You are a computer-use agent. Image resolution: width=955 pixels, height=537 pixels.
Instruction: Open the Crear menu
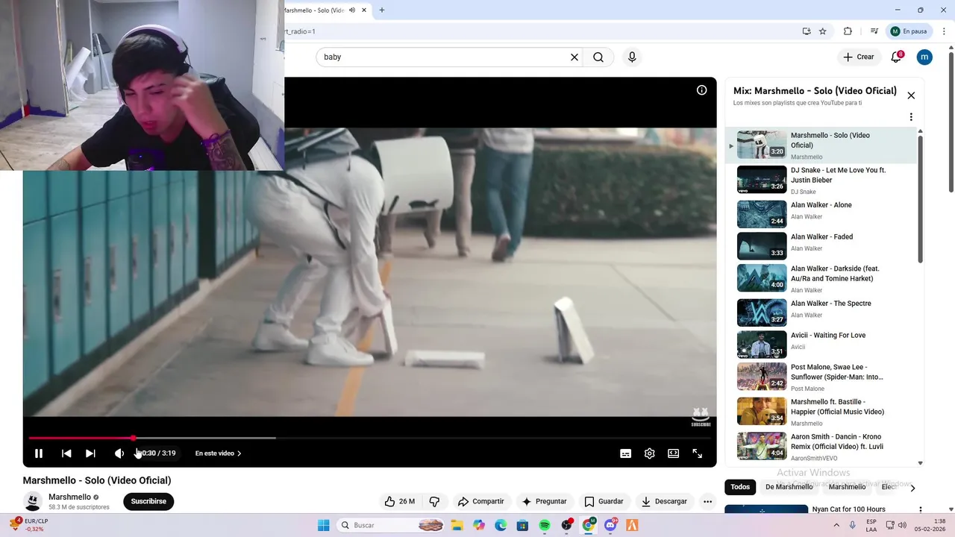click(x=859, y=57)
